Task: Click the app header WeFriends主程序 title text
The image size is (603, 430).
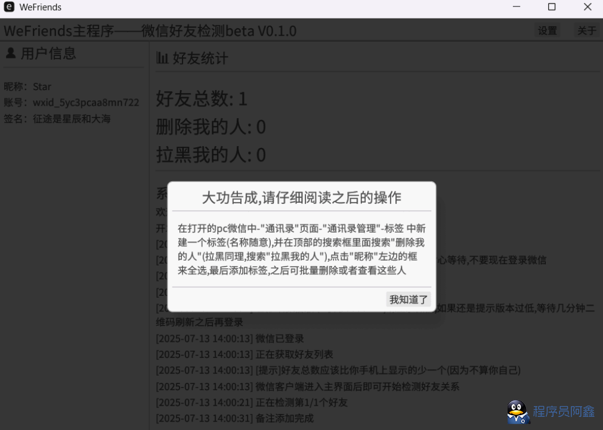Action: (x=150, y=31)
